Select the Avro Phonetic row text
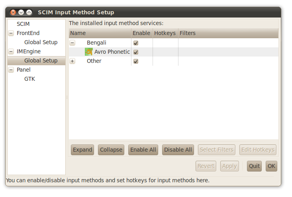Screen dimensions: 292x197 pos(112,52)
